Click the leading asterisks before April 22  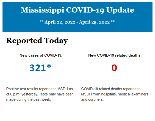coord(41,22)
